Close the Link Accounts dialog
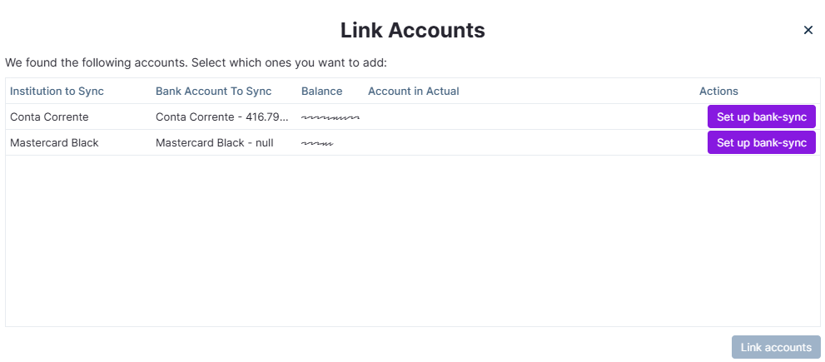825x362 pixels. pos(808,31)
